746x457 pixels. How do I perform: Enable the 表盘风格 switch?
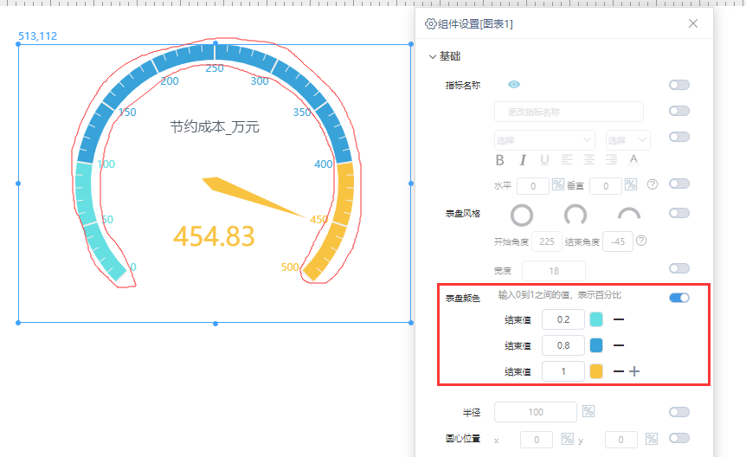tap(678, 213)
